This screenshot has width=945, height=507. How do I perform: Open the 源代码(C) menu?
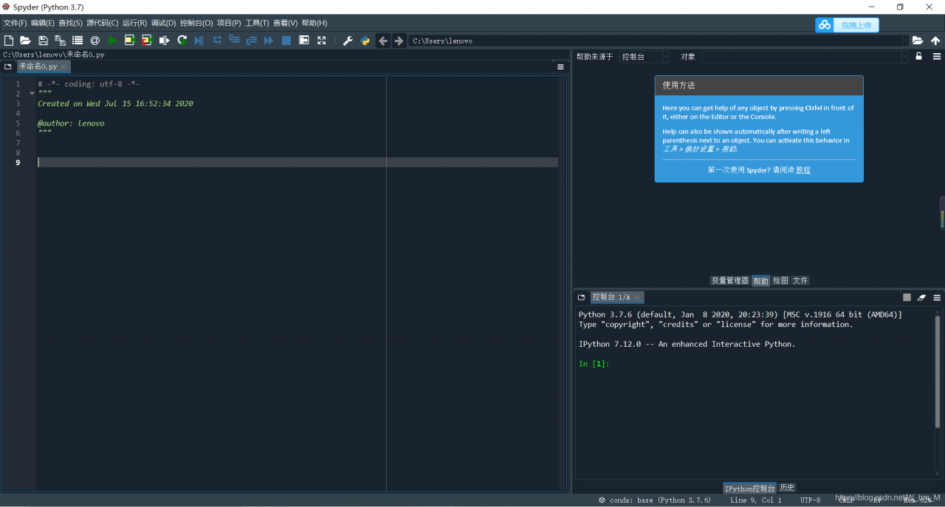(x=103, y=23)
